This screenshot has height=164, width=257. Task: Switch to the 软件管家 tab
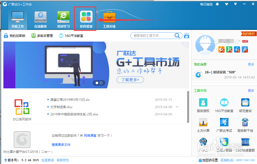click(85, 18)
